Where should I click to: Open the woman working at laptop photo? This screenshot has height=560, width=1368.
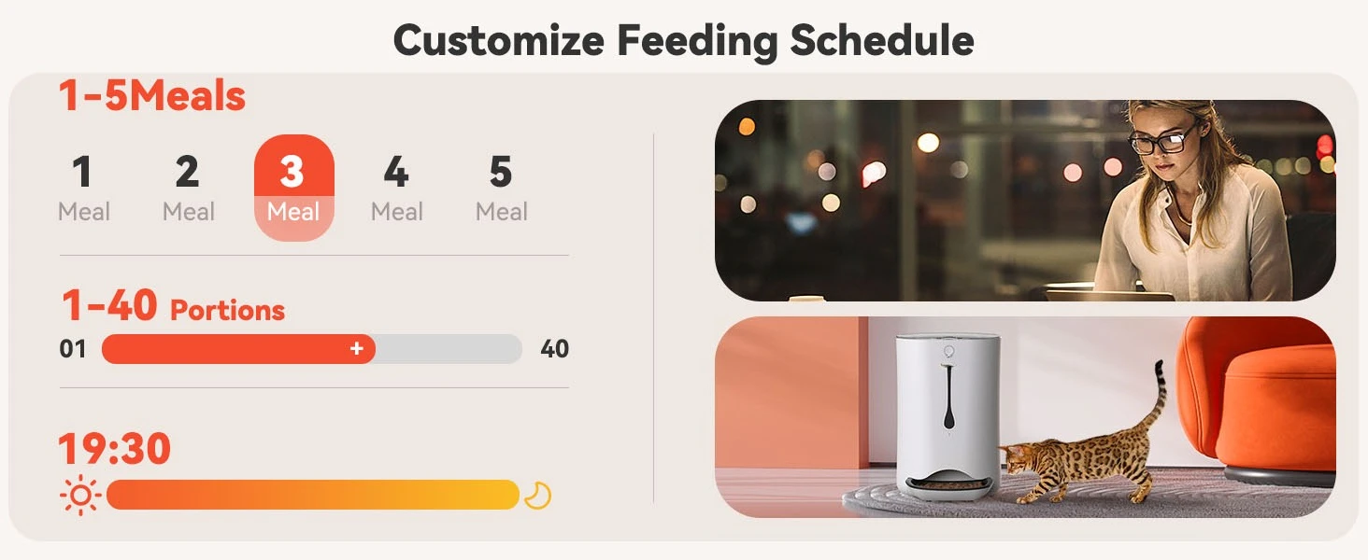coord(1025,201)
